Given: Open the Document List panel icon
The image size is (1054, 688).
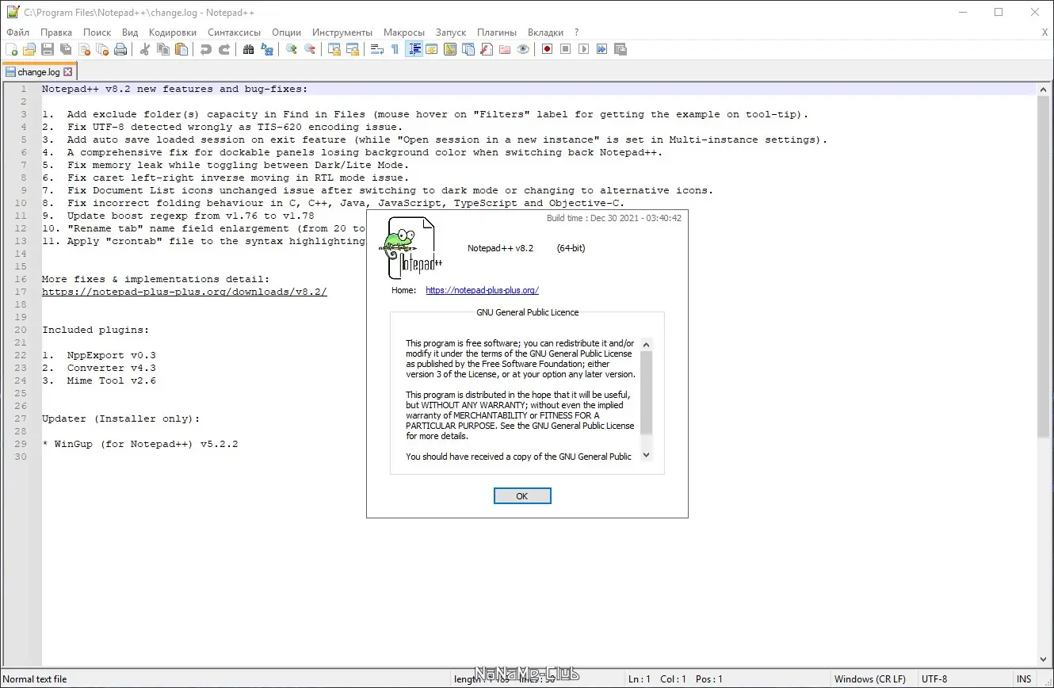Looking at the screenshot, I should pos(468,49).
